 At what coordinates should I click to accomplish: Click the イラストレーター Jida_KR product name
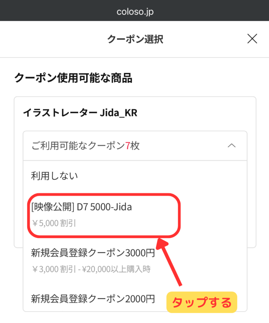pos(80,113)
